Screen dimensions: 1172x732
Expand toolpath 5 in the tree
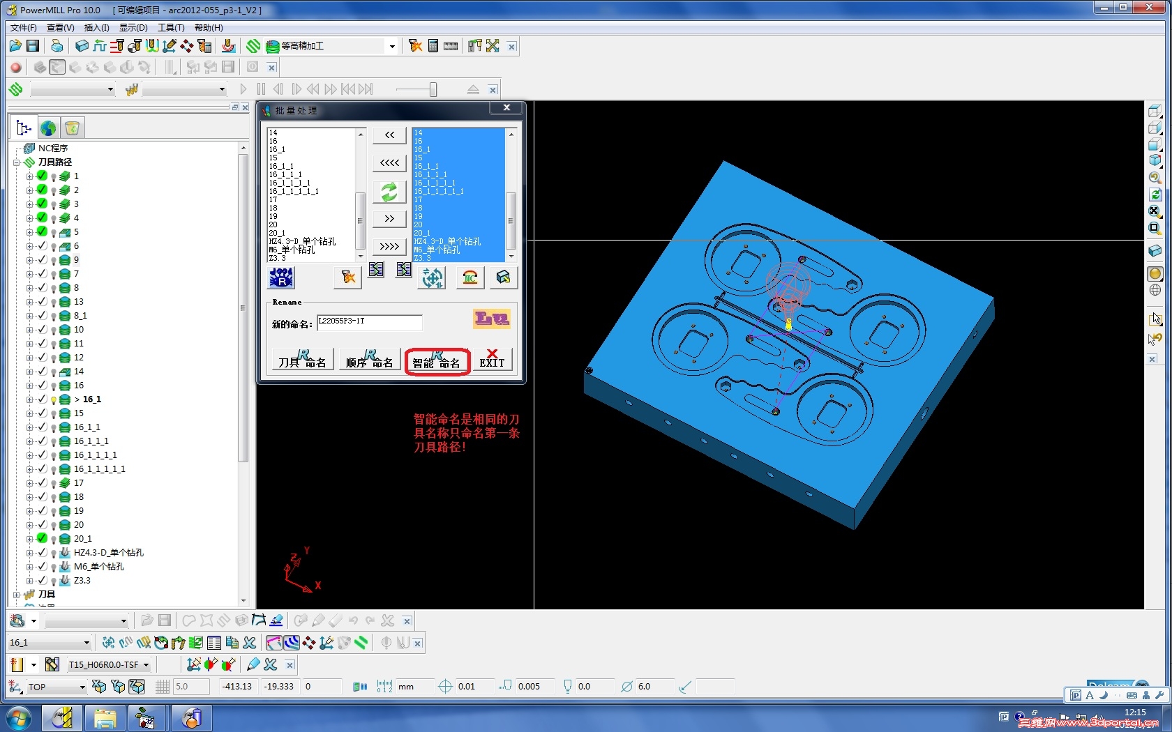click(x=29, y=232)
